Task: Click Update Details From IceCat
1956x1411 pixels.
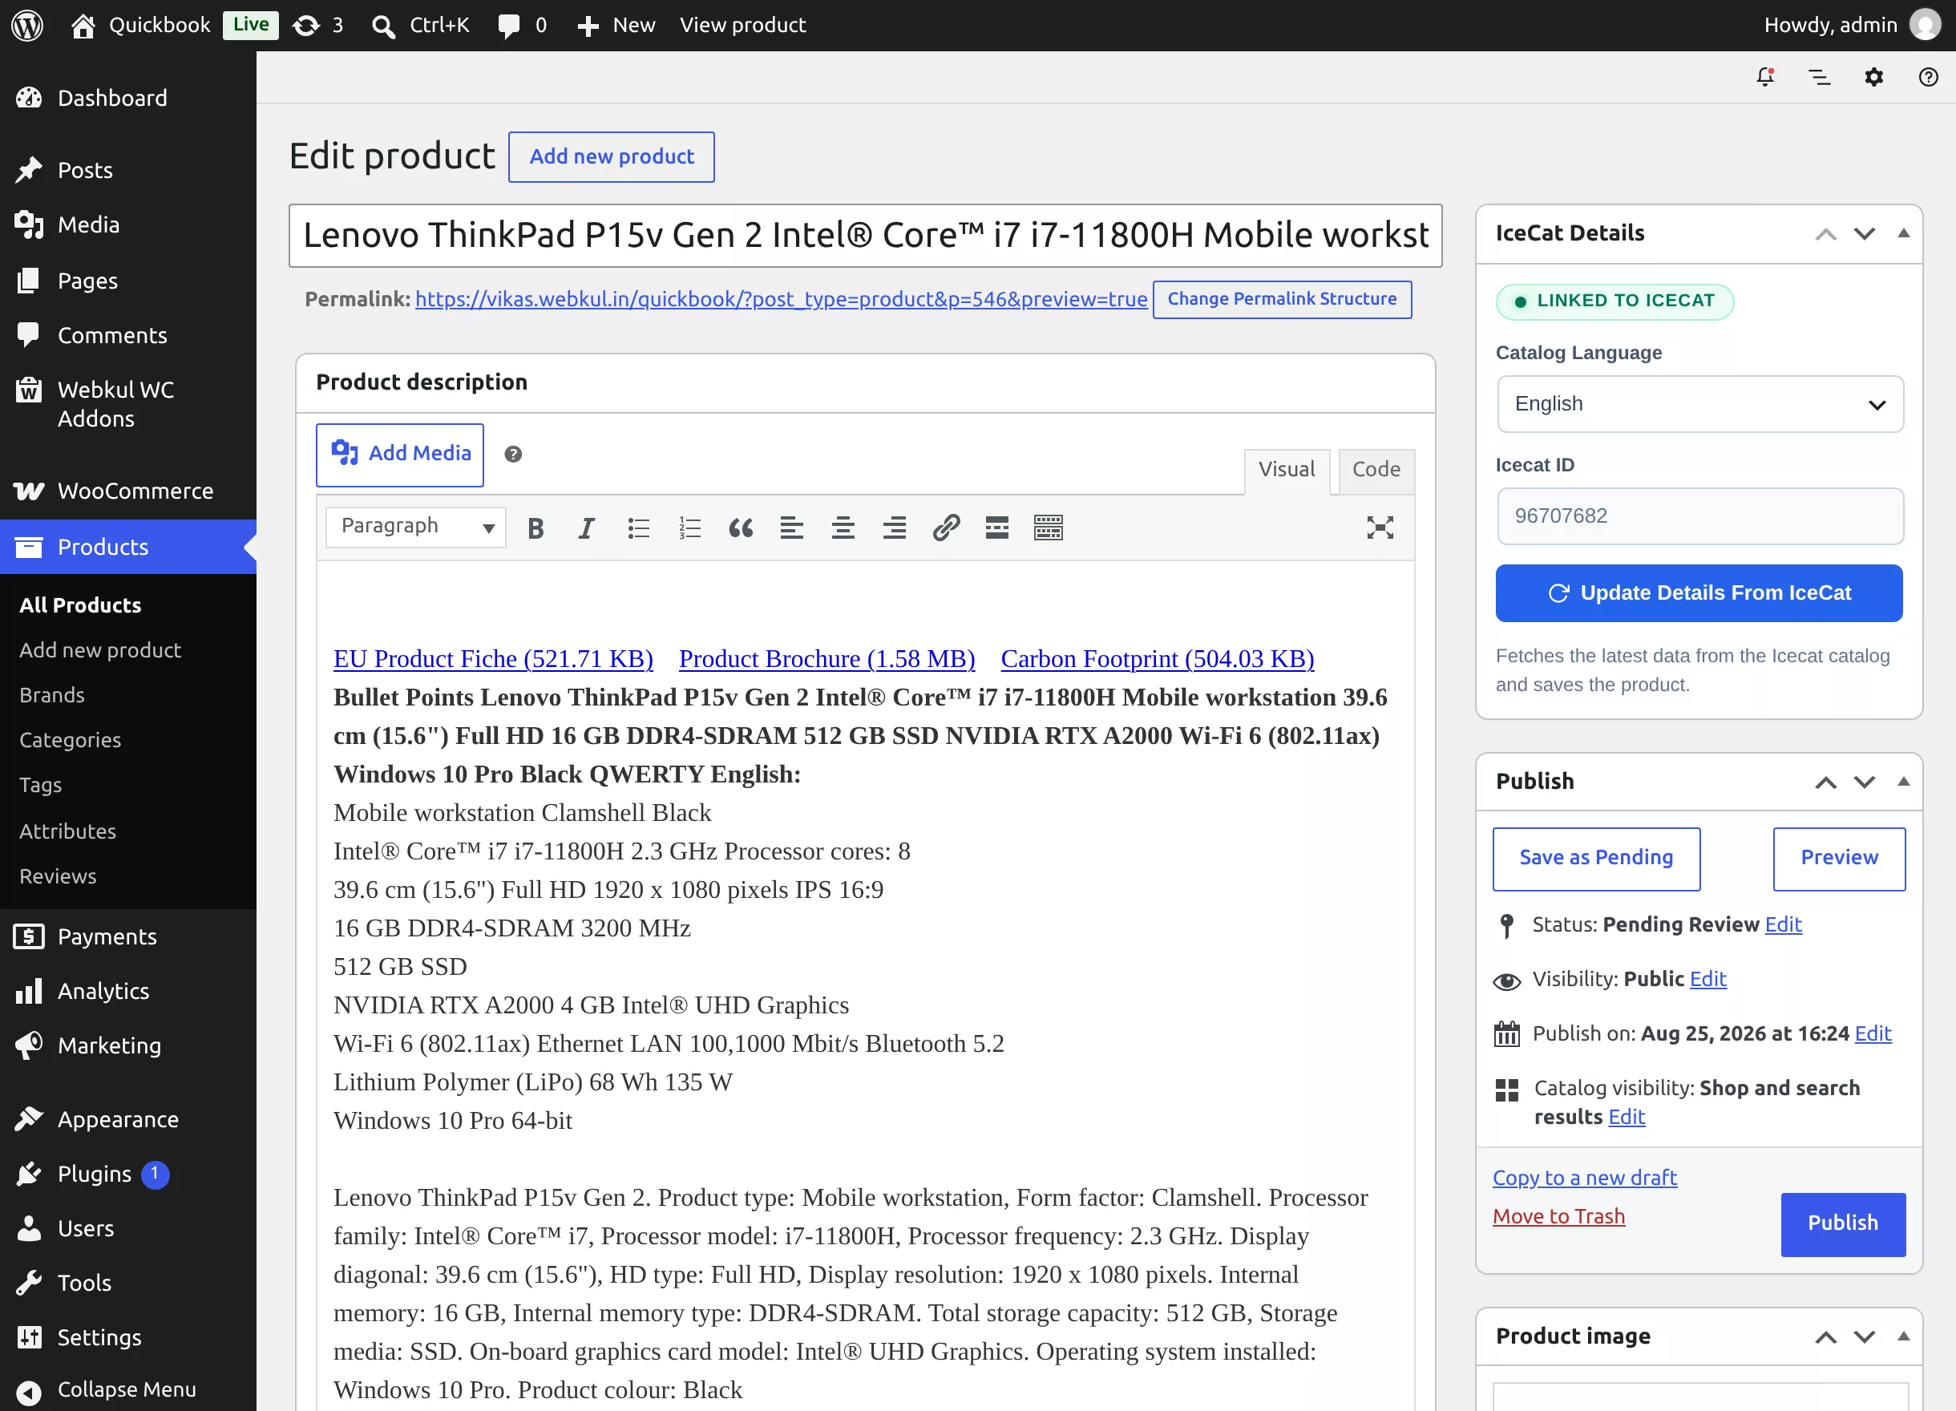Action: click(x=1698, y=593)
